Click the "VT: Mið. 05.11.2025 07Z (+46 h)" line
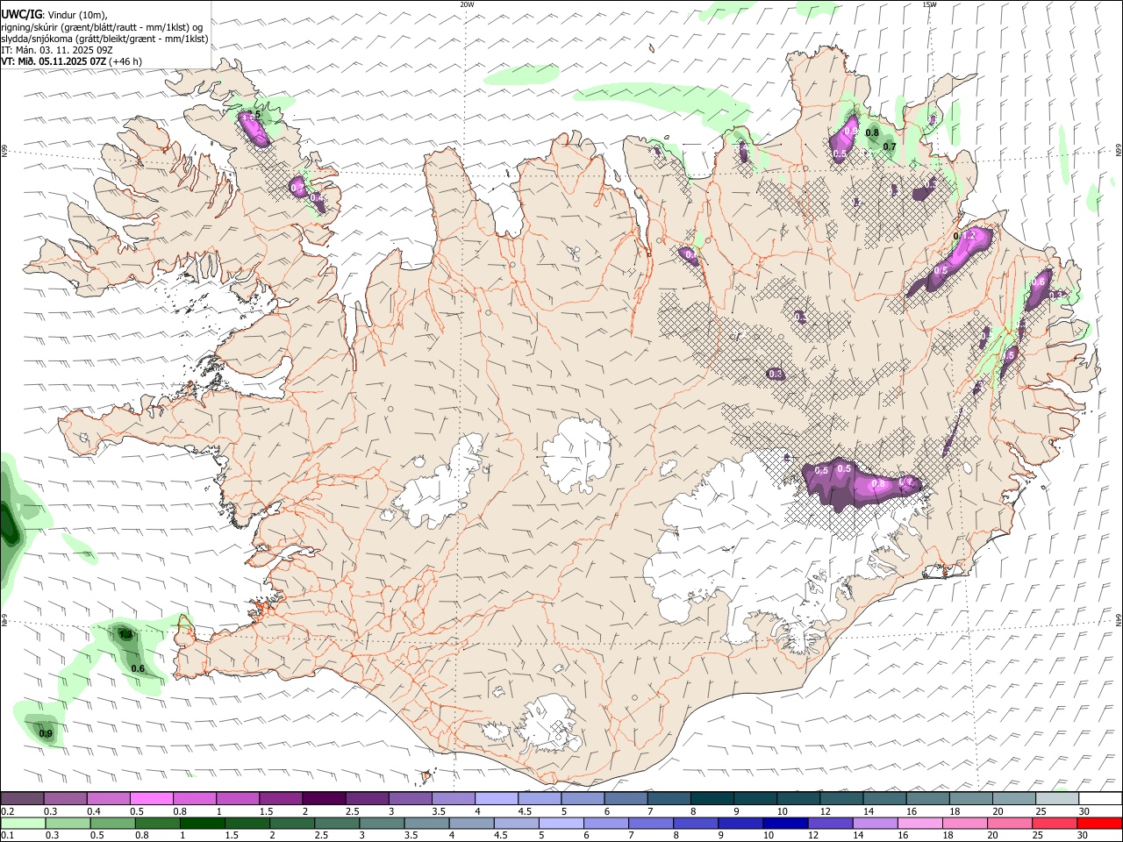Viewport: 1123px width, 842px height. point(71,61)
